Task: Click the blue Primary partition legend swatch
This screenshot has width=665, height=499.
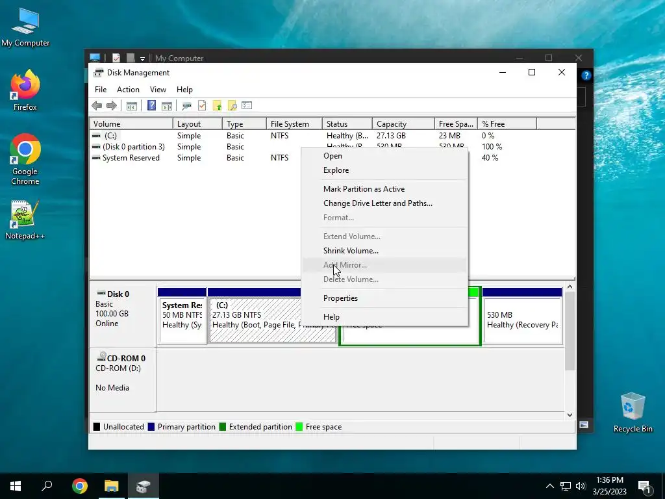Action: pos(151,427)
